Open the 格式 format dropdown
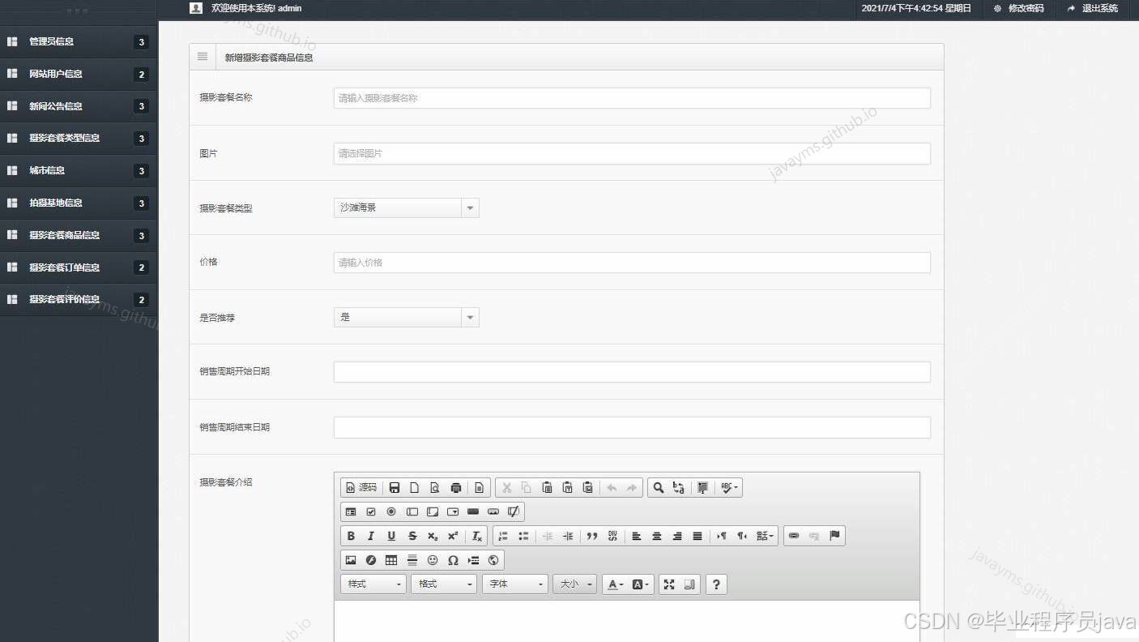The image size is (1139, 642). pos(444,584)
